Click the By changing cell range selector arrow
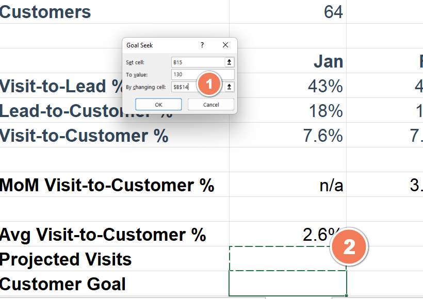The width and height of the screenshot is (423, 299). 229,87
